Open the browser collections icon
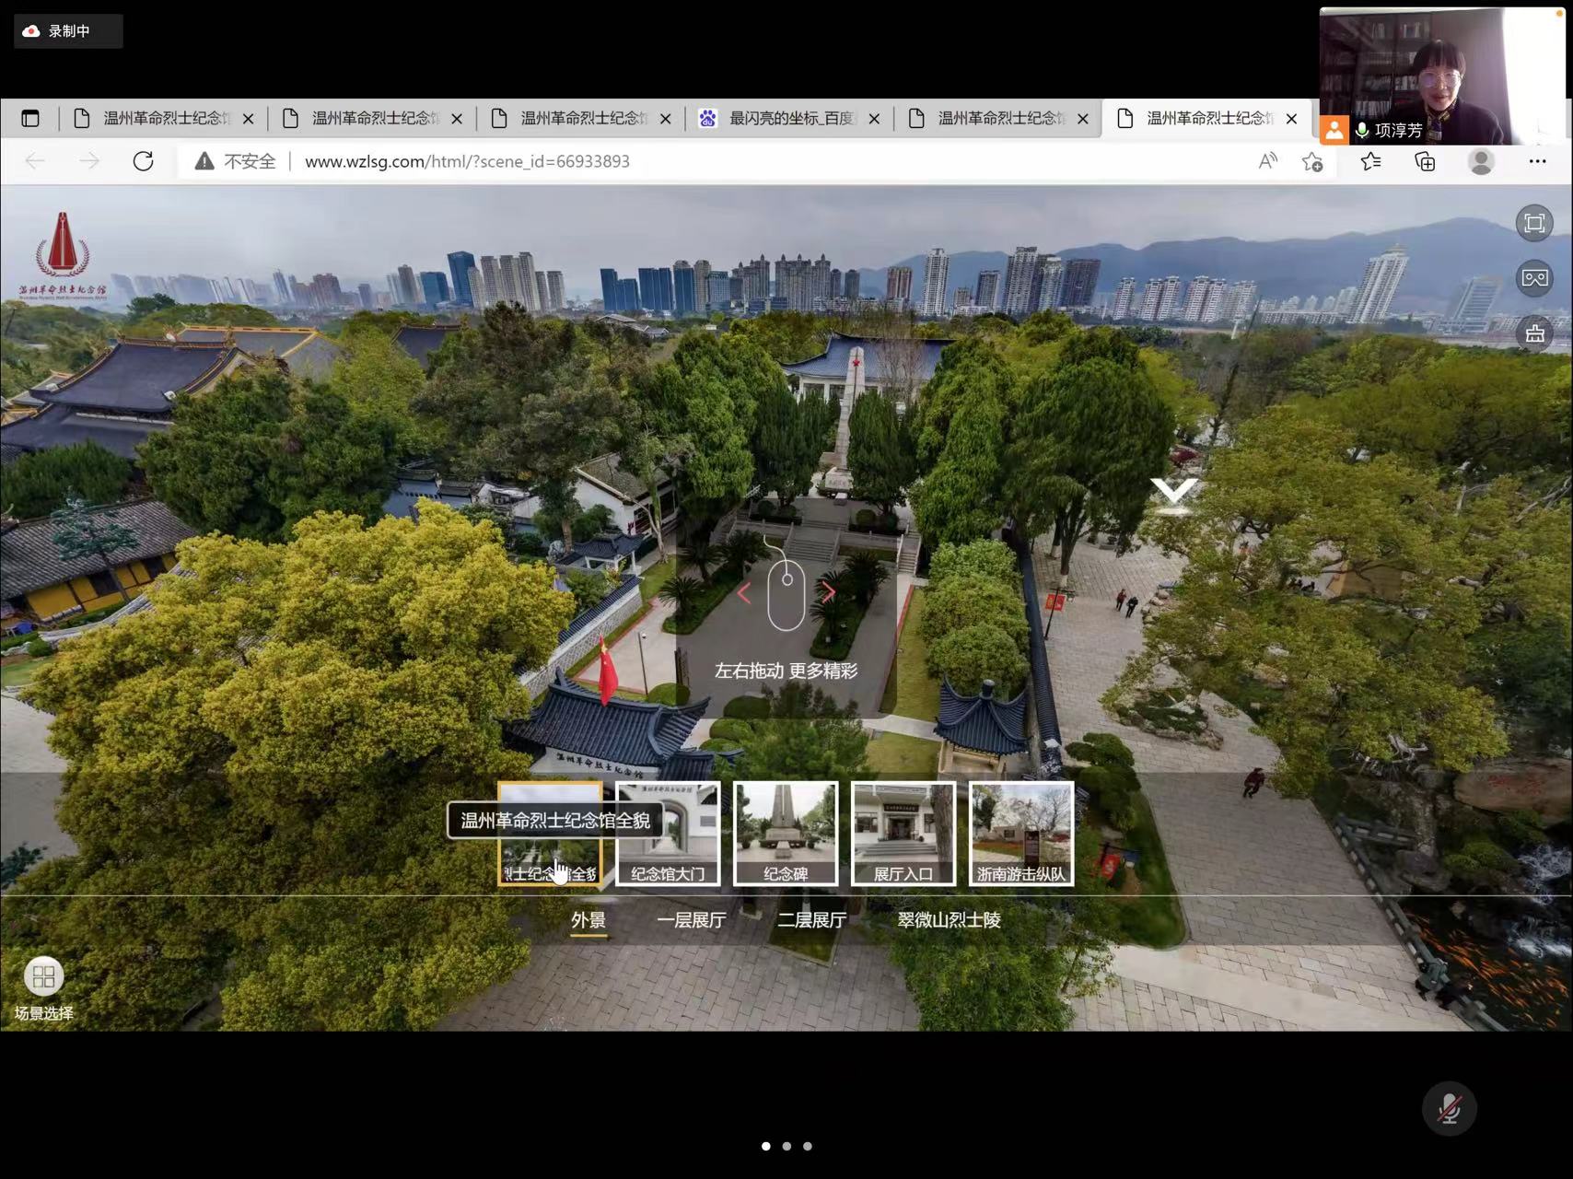This screenshot has height=1179, width=1573. [x=1425, y=161]
